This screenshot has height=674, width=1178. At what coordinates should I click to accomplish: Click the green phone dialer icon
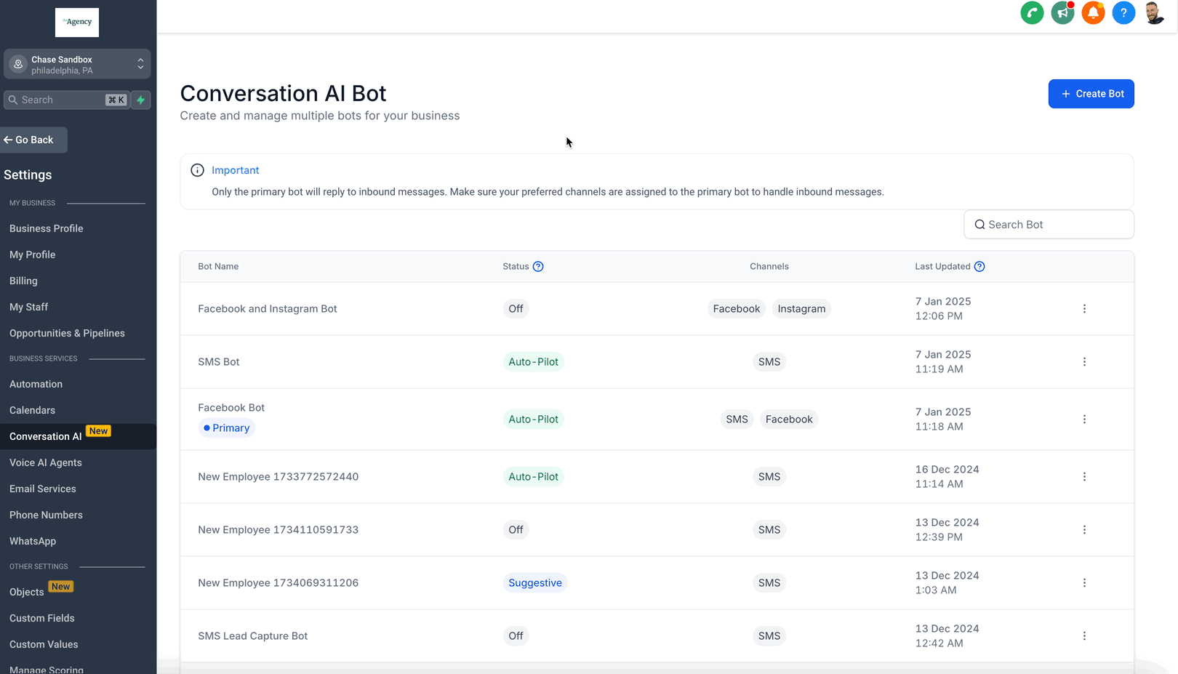click(1032, 12)
